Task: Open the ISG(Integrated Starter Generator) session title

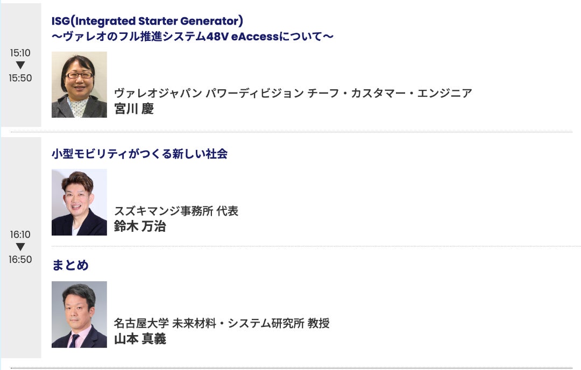Action: (147, 21)
